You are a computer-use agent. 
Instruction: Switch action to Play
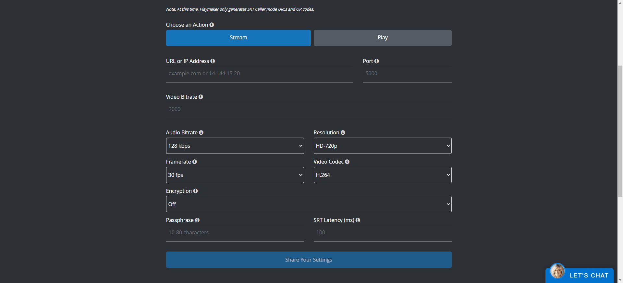(382, 38)
